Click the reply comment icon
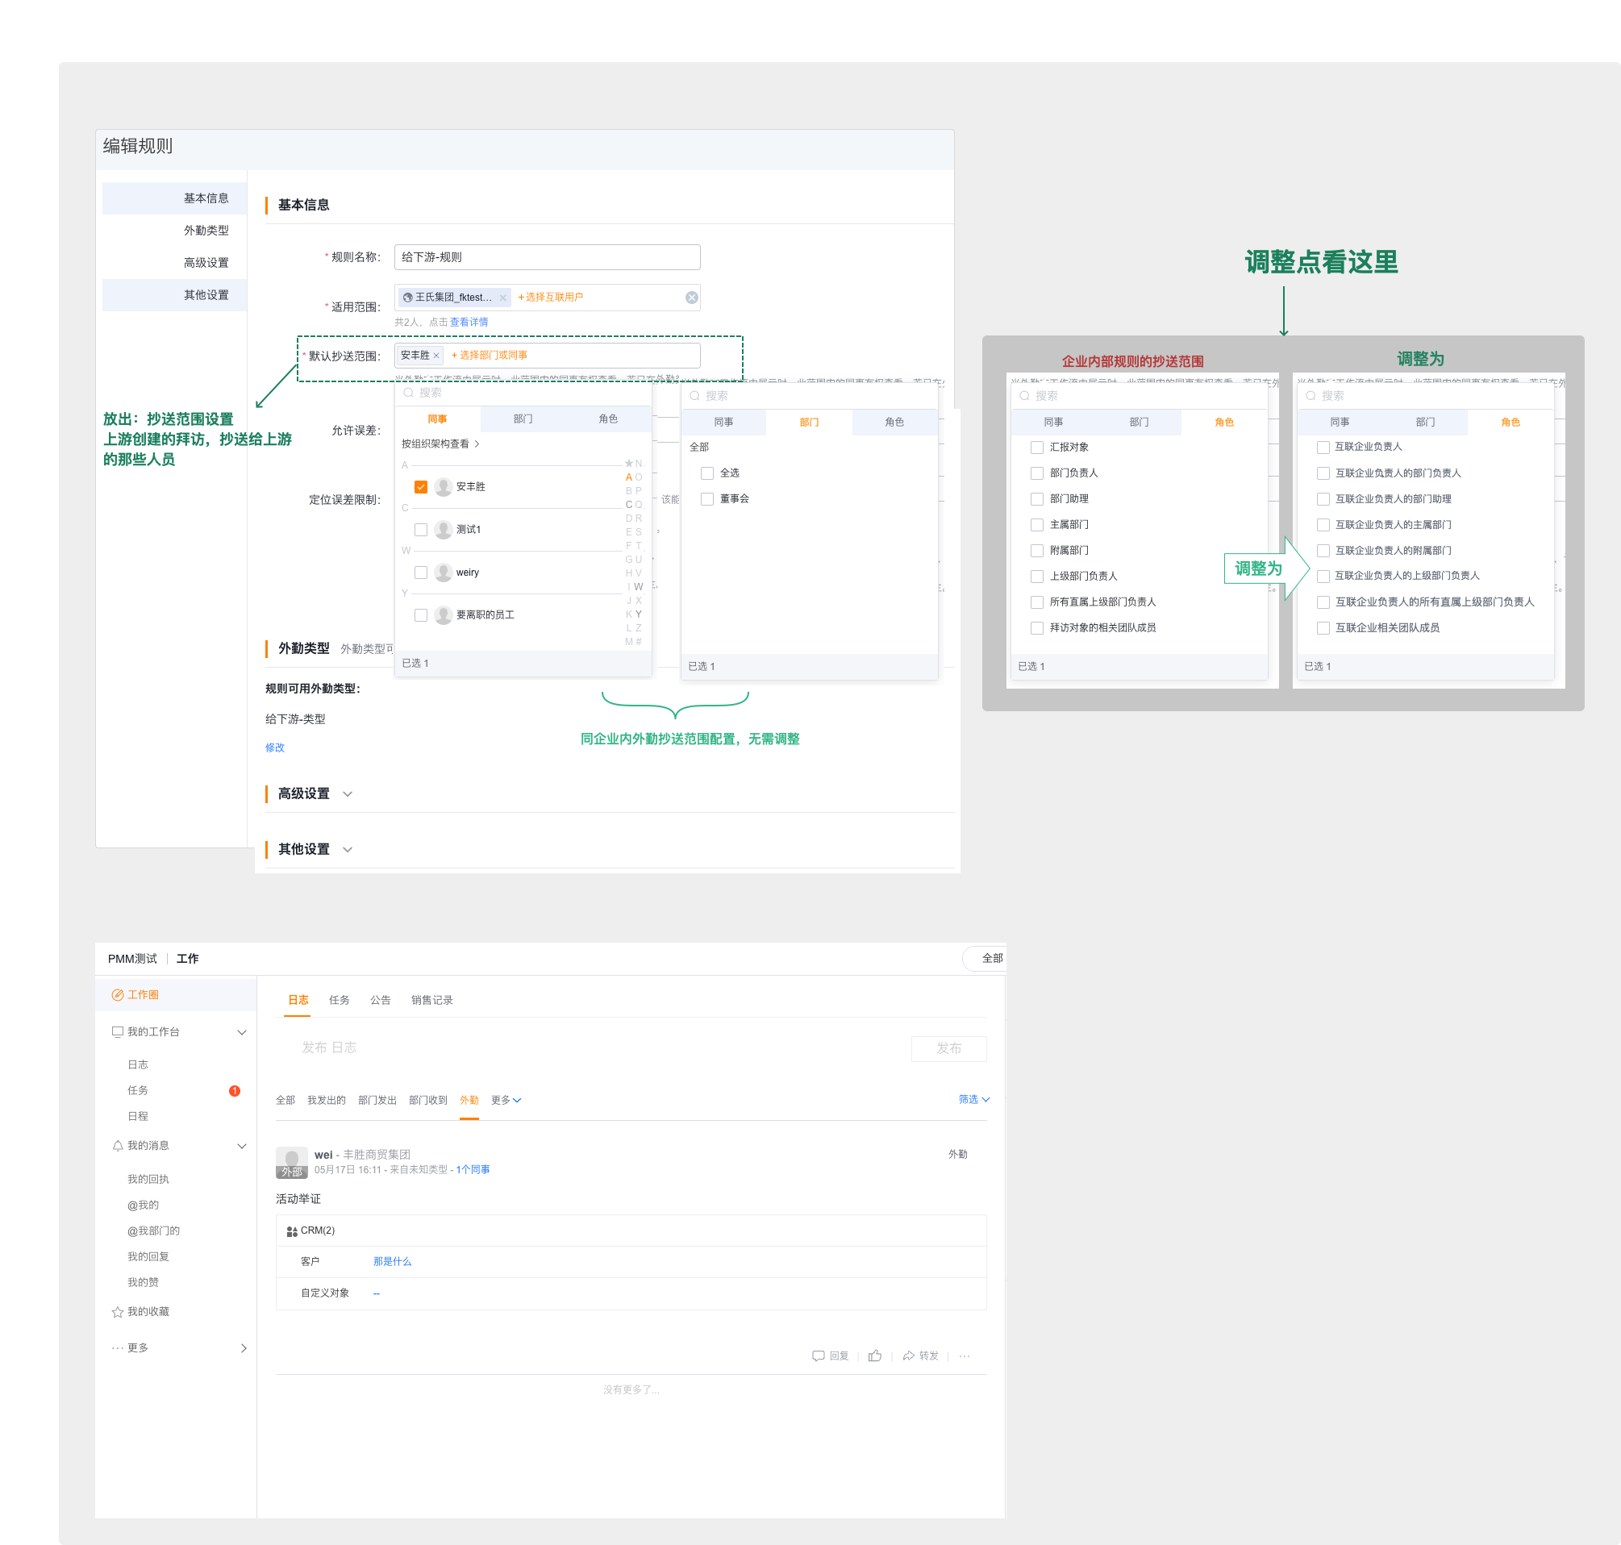1621x1545 pixels. pyautogui.click(x=818, y=1356)
